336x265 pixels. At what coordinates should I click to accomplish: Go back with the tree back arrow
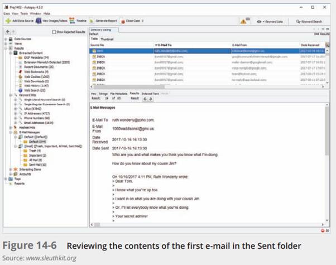[x=8, y=32]
